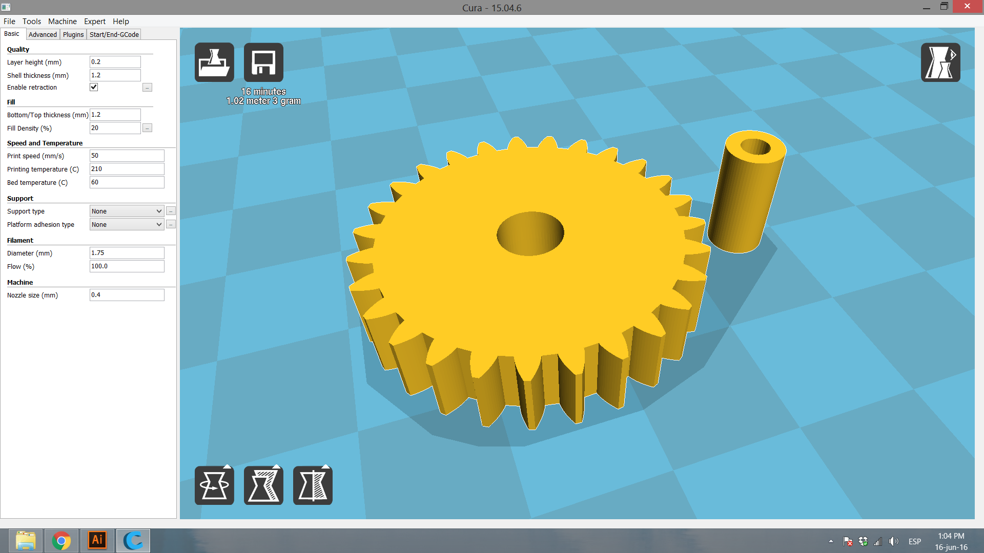Click the 'Enable retraction' label
This screenshot has height=553, width=984.
pos(32,88)
